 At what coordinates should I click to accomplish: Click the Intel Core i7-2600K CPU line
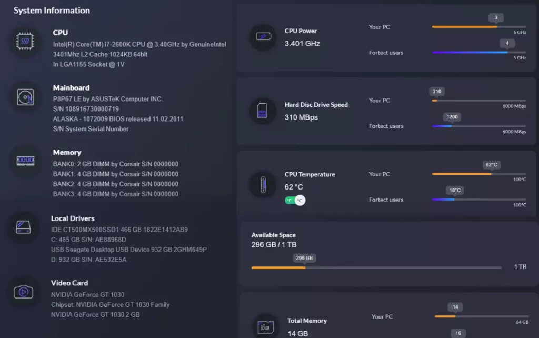(139, 44)
